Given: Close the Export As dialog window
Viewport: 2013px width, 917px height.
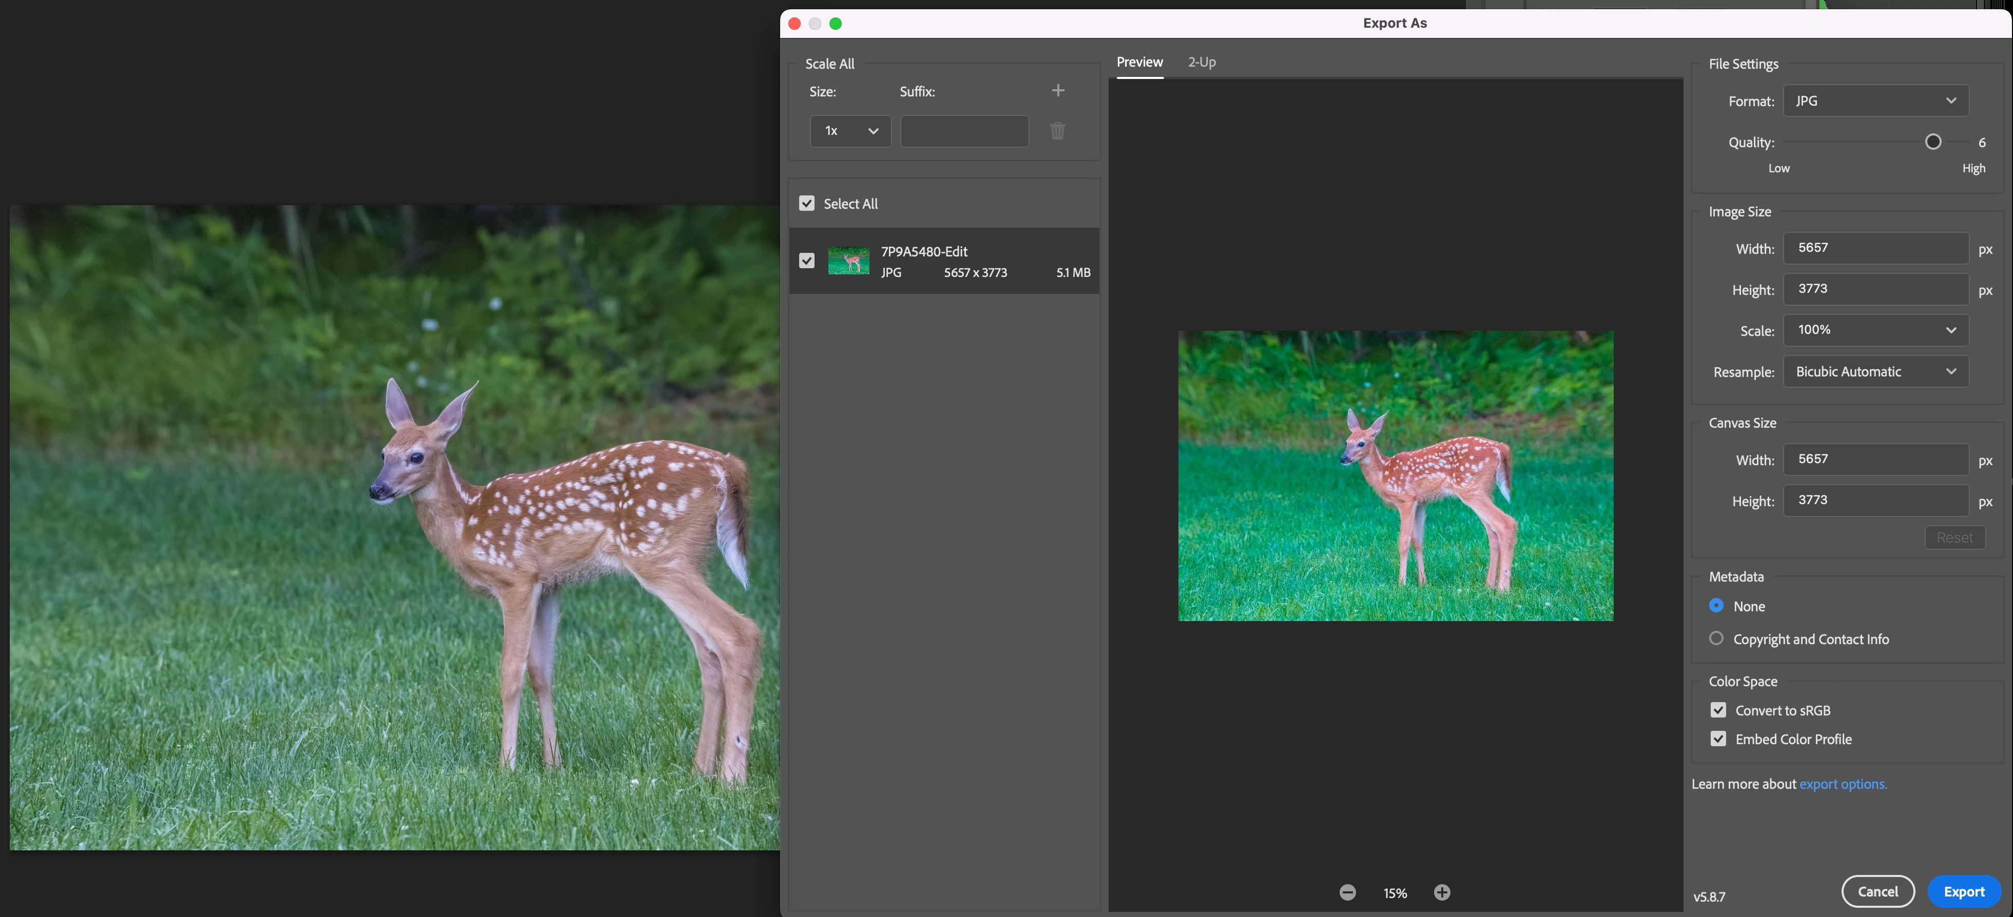Looking at the screenshot, I should (x=794, y=24).
